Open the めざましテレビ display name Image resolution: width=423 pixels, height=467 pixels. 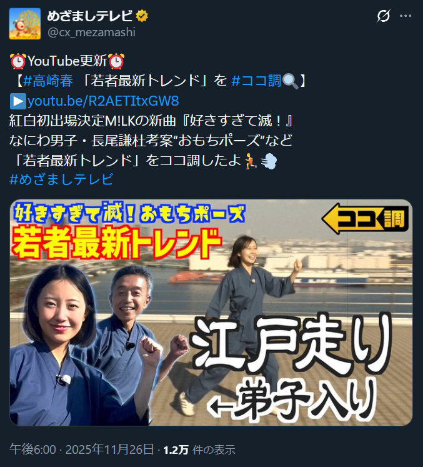click(89, 16)
